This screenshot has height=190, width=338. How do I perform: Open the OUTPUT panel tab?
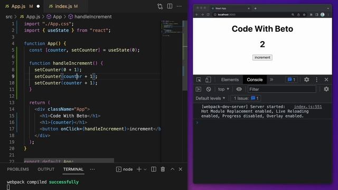(46, 169)
